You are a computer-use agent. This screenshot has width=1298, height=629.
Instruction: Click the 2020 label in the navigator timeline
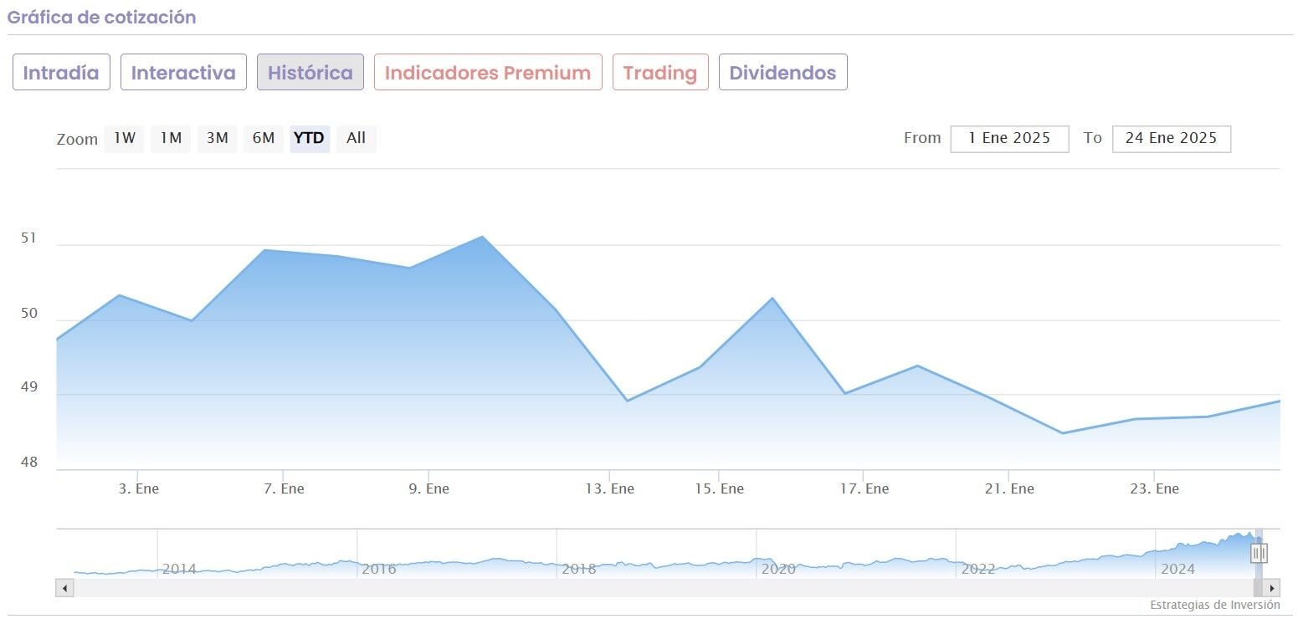point(777,570)
